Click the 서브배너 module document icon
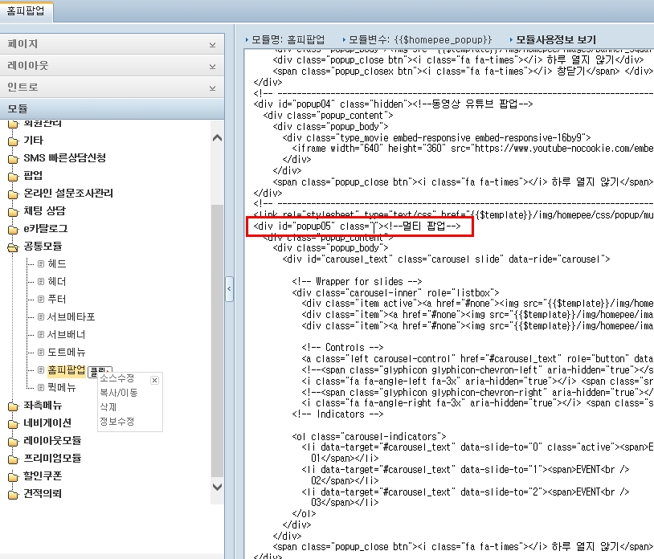This screenshot has height=559, width=654. click(x=41, y=334)
